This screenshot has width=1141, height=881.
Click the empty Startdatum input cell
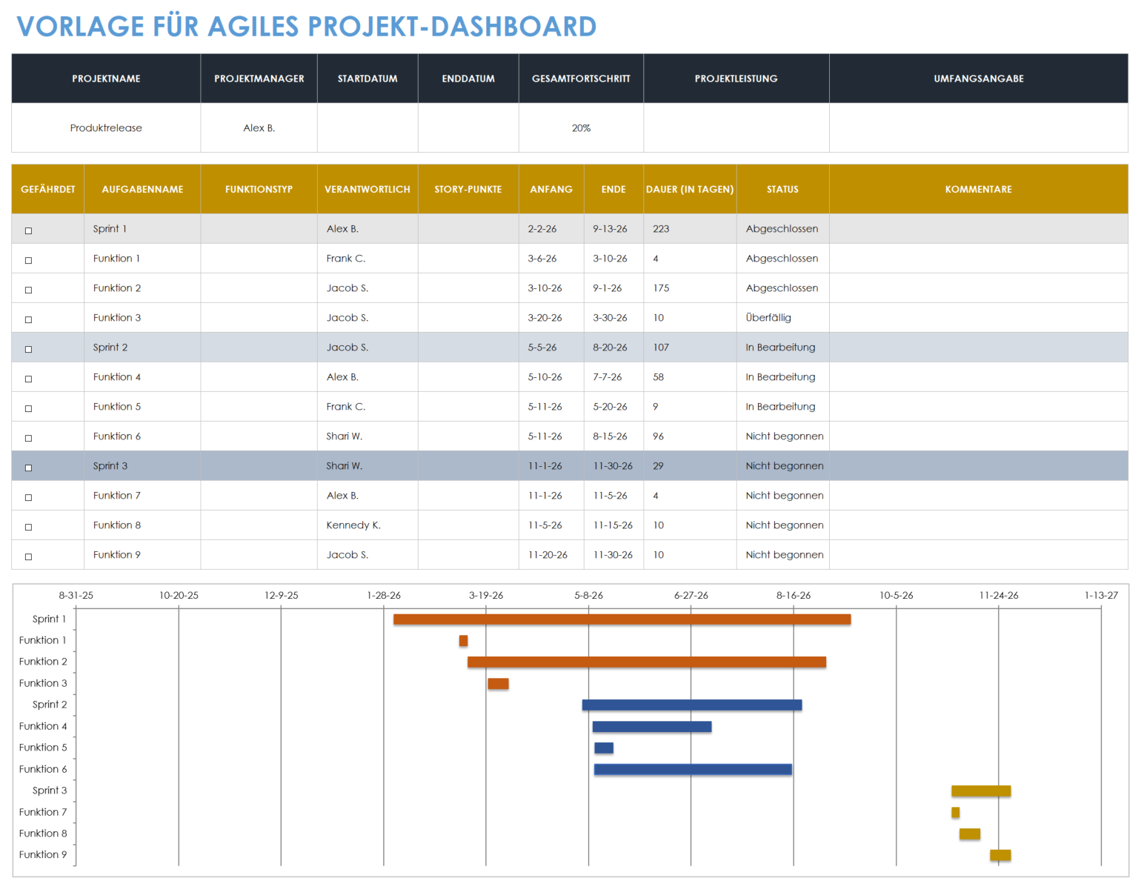367,128
